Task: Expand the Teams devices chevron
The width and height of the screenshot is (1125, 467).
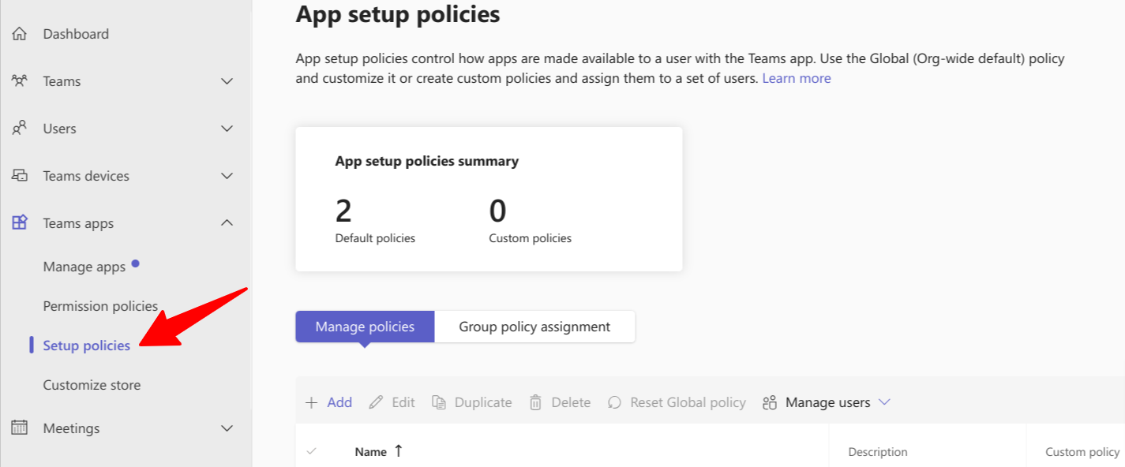Action: (227, 176)
